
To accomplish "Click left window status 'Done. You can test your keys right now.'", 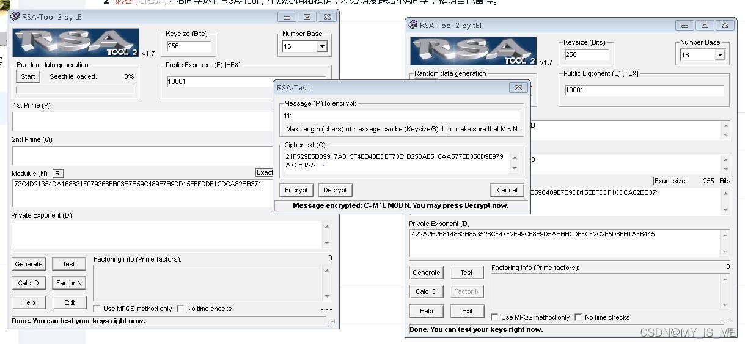I will tap(78, 321).
